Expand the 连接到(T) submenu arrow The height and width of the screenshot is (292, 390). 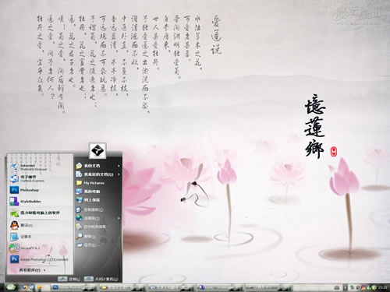119,218
